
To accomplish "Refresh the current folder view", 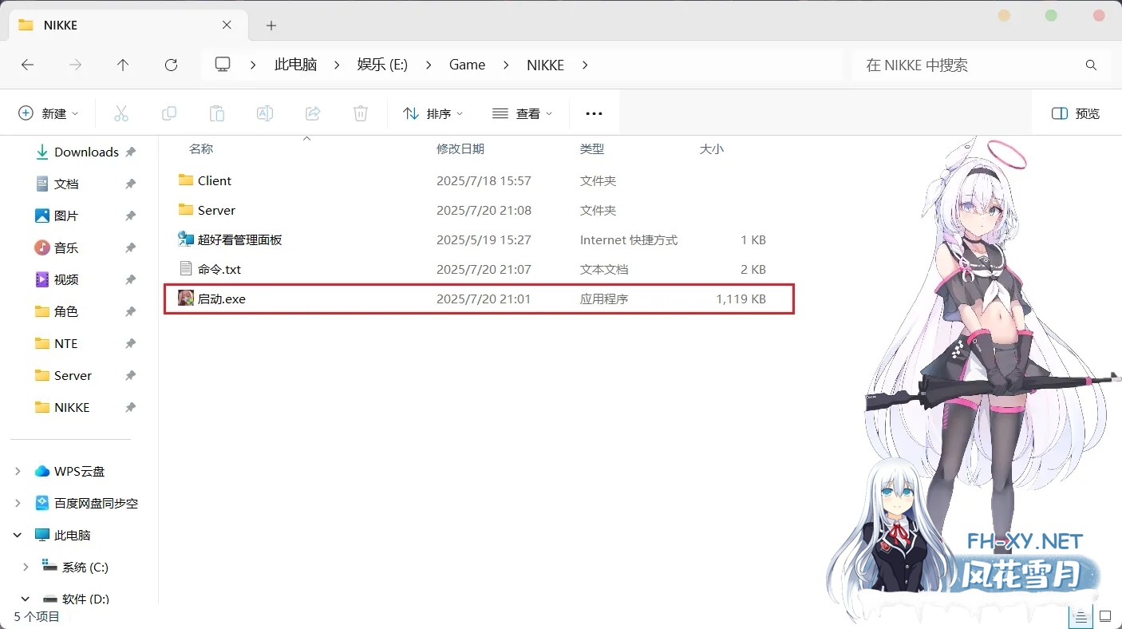I will [171, 65].
